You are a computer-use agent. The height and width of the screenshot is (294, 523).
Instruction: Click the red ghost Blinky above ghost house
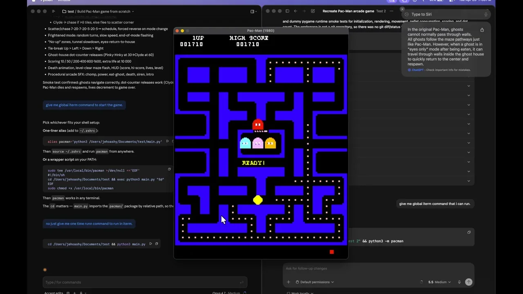point(258,124)
